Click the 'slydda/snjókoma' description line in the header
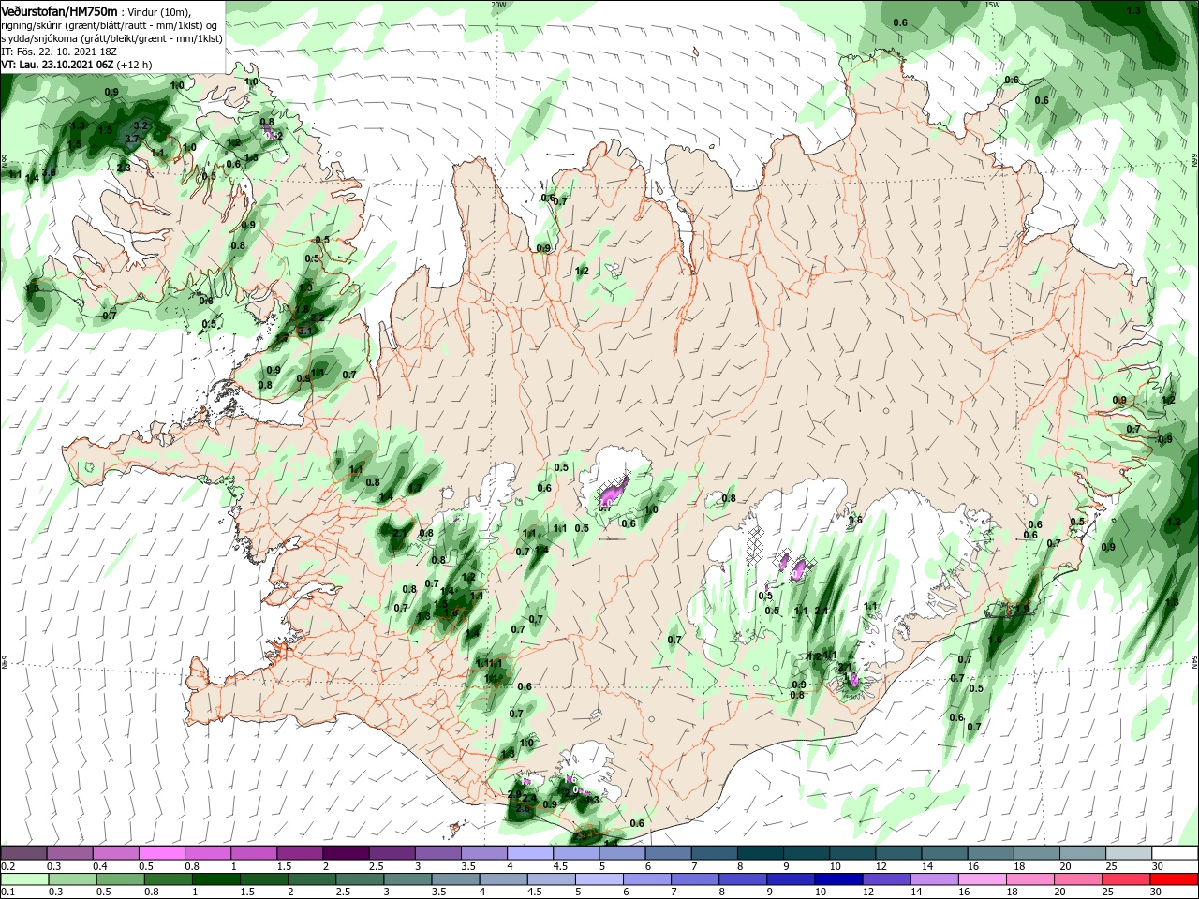Image resolution: width=1199 pixels, height=899 pixels. [x=111, y=38]
